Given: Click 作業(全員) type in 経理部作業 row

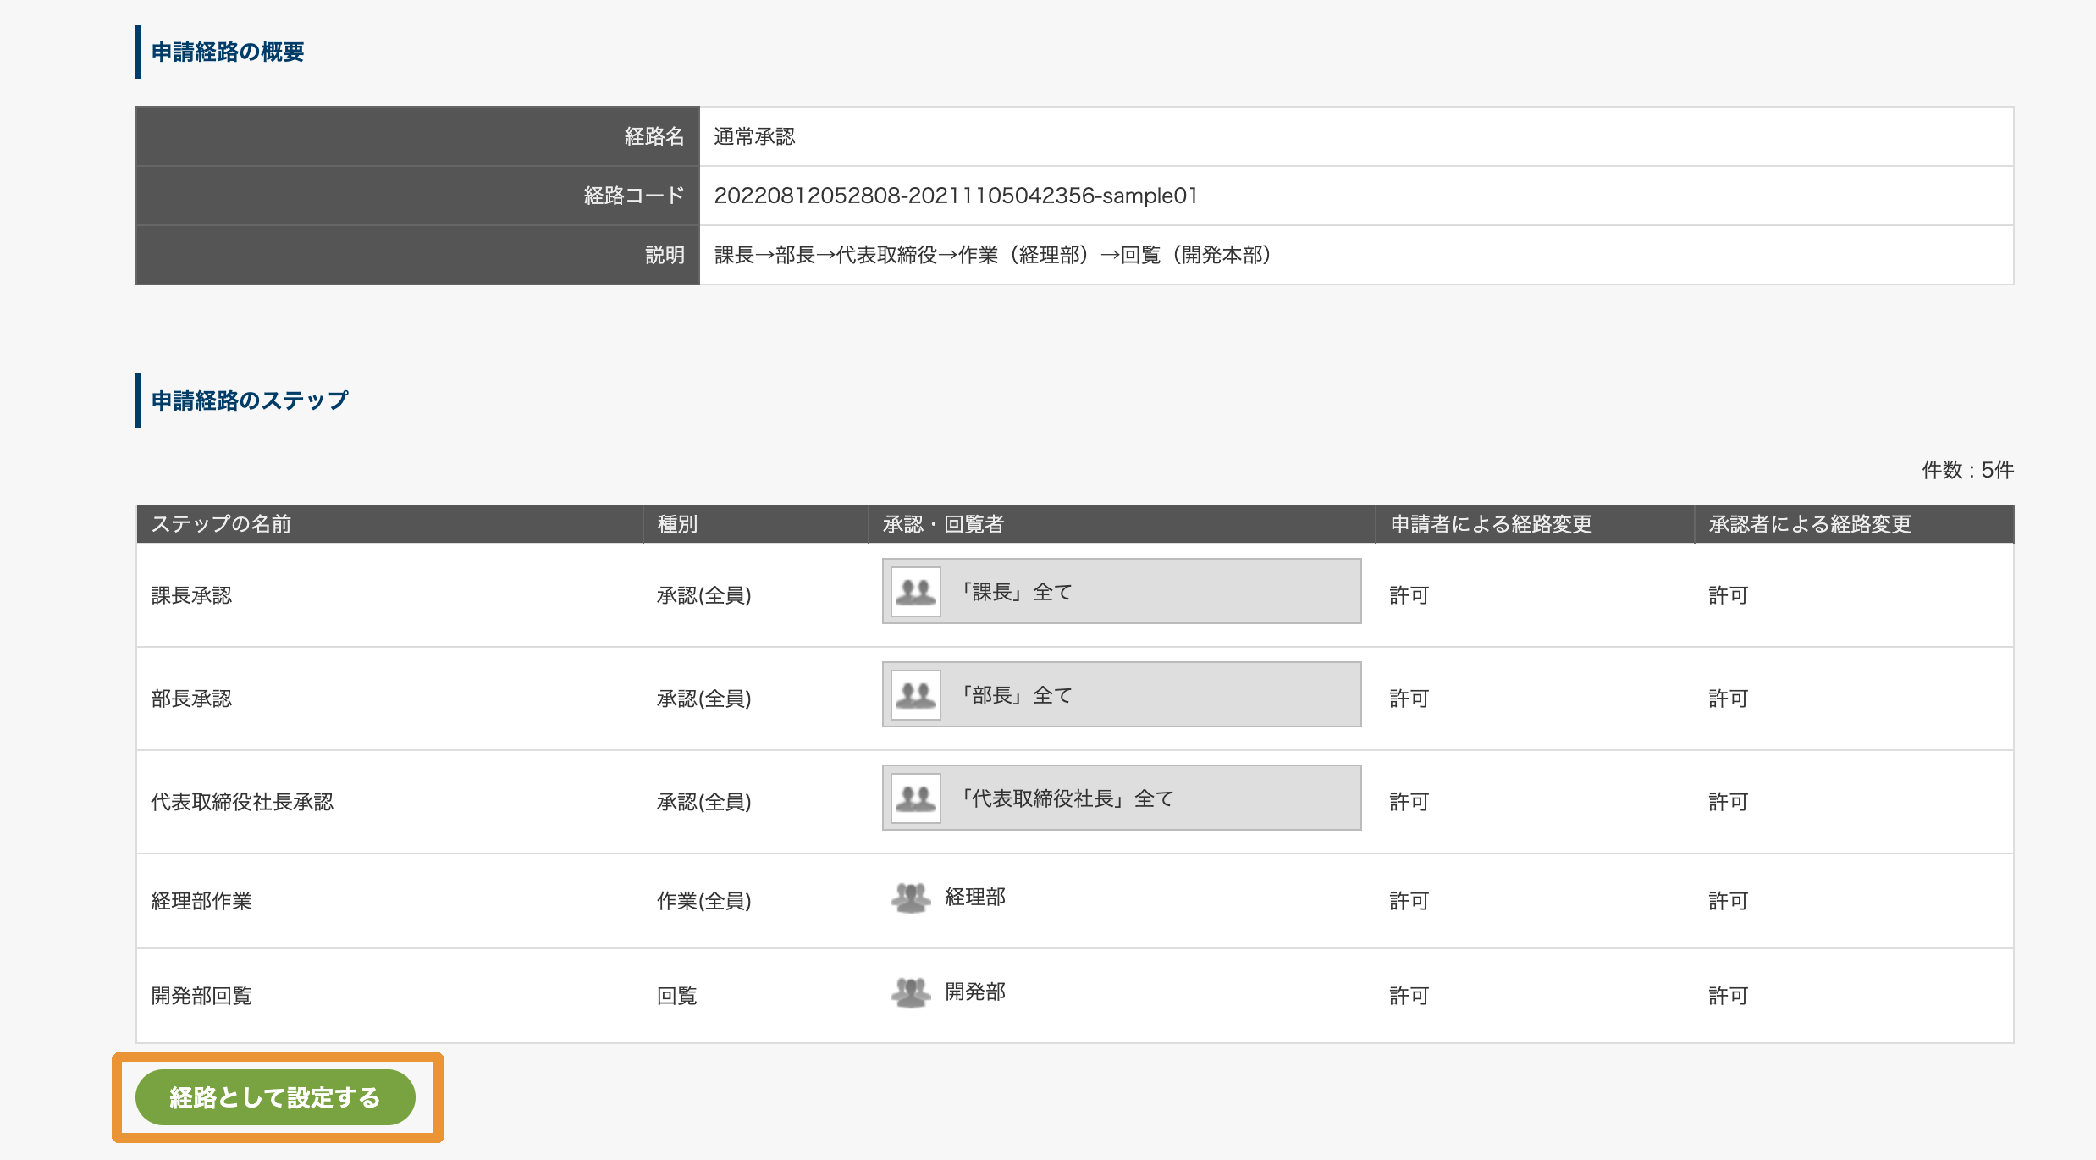Looking at the screenshot, I should point(704,901).
